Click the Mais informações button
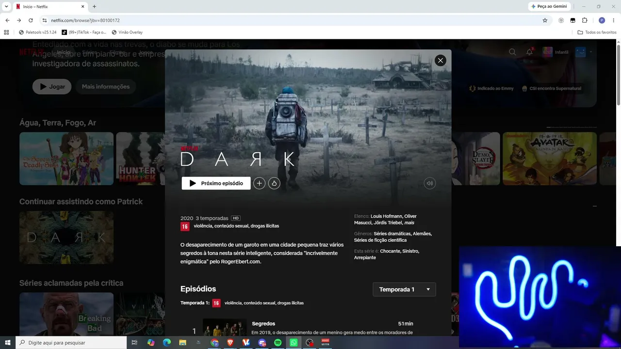Viewport: 621px width, 349px height. pos(106,87)
